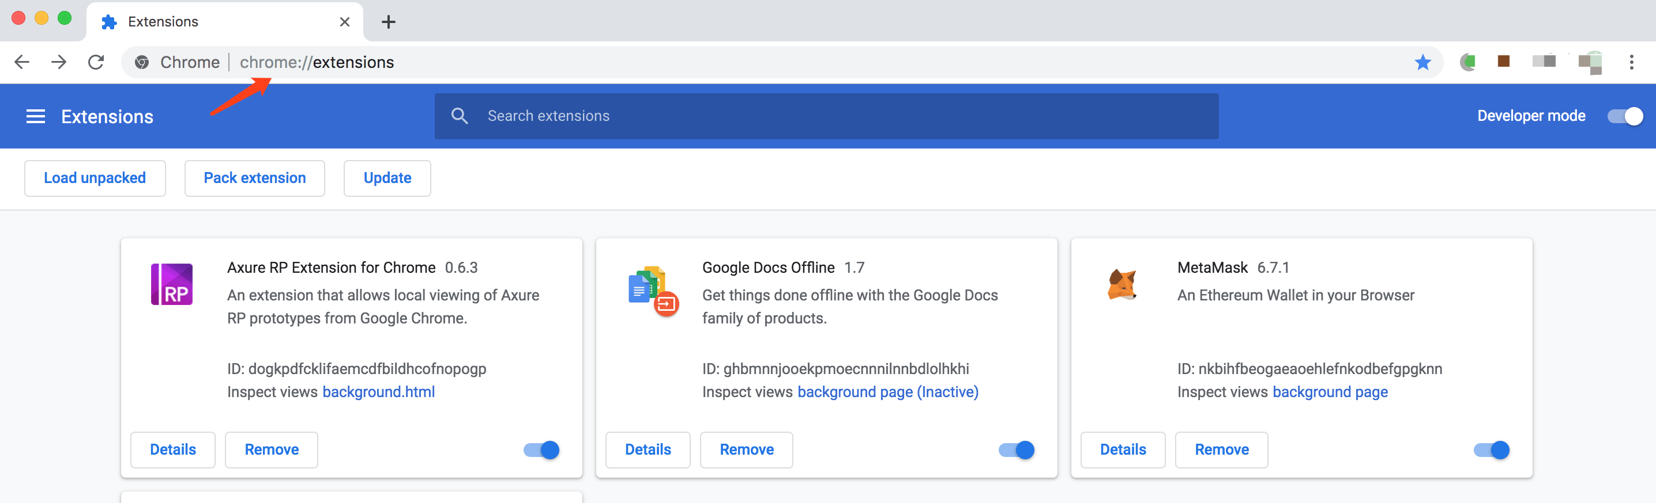Turn off Developer mode
This screenshot has width=1656, height=503.
(1625, 116)
